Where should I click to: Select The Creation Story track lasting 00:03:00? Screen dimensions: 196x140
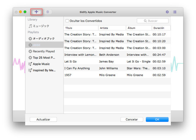[x=117, y=48]
